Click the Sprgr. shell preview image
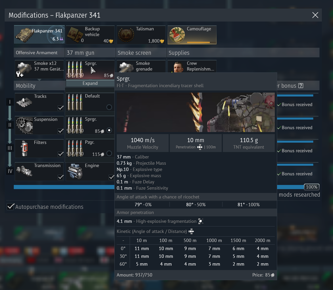Image resolution: width=333 pixels, height=290 pixels. point(196,112)
